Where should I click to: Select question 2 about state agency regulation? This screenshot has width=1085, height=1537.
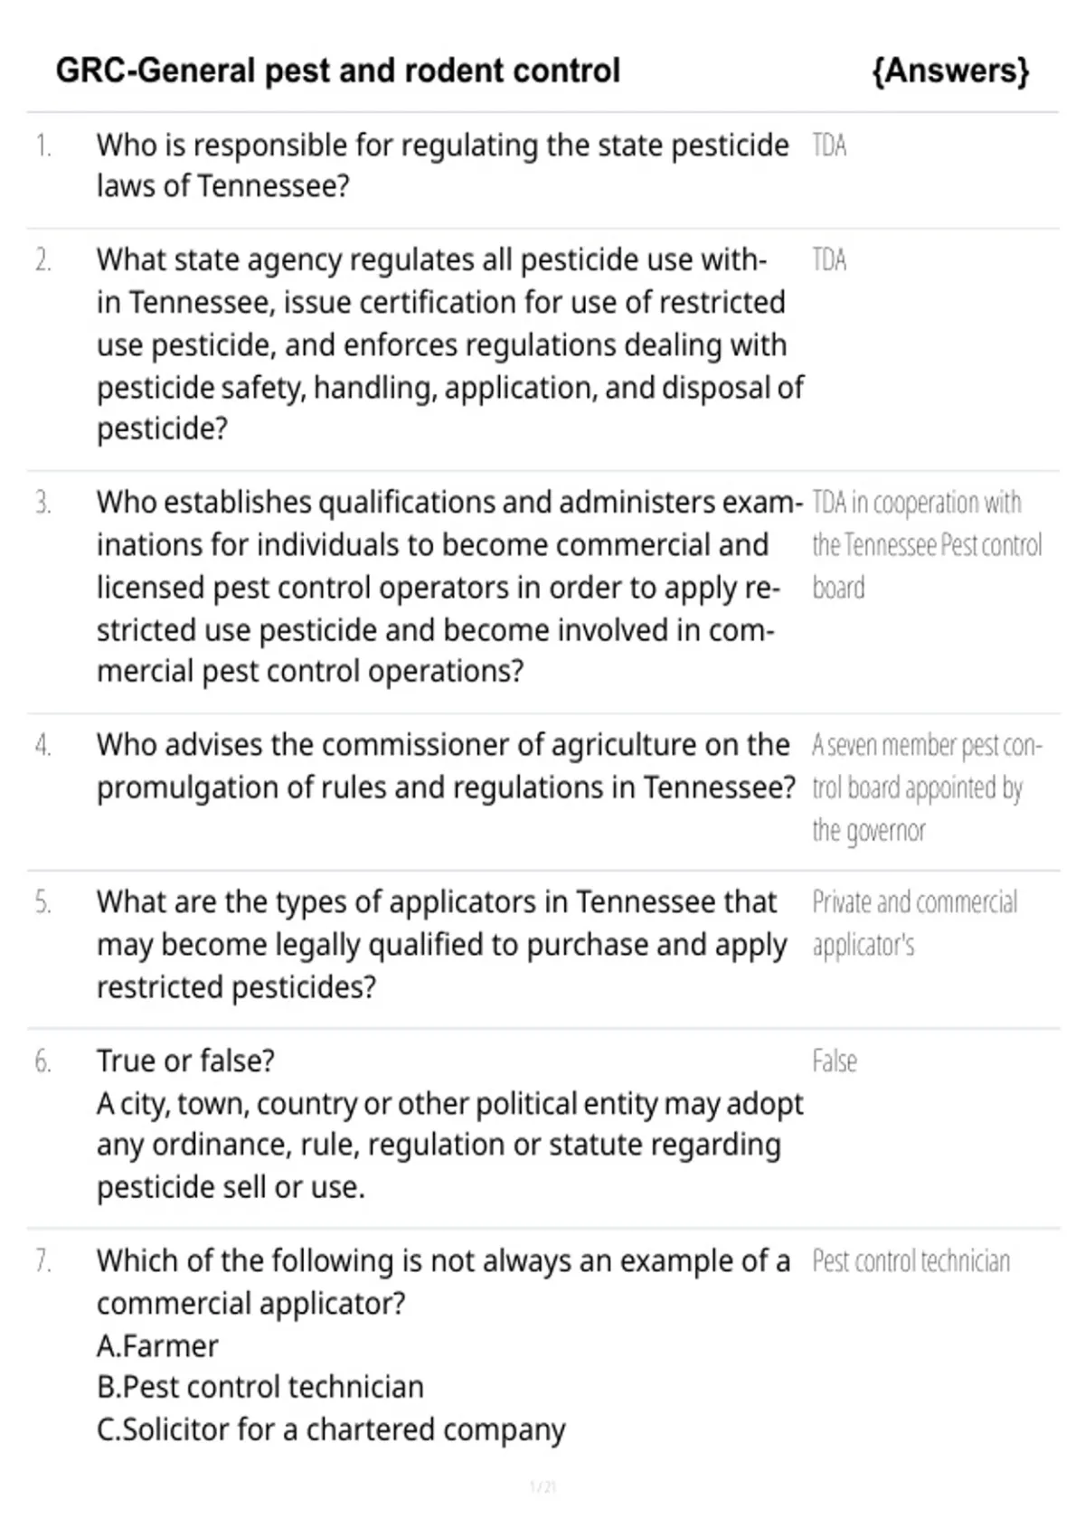click(450, 344)
